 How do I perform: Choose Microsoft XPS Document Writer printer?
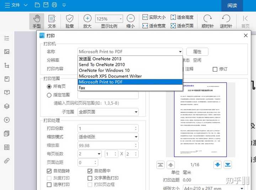(130, 76)
